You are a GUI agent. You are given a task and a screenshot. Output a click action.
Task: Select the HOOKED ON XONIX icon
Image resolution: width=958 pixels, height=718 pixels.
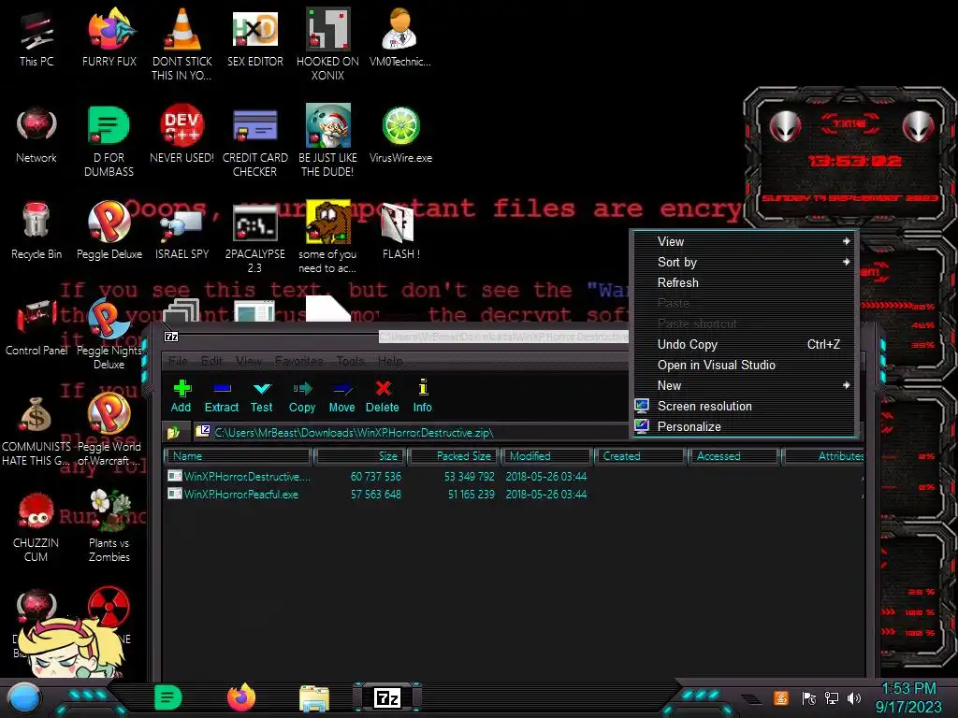click(328, 45)
